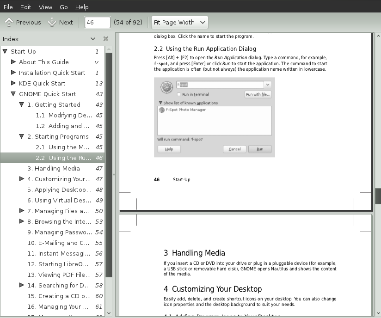Expand the 4. Customizing Your... arrow
The height and width of the screenshot is (318, 381).
point(22,179)
